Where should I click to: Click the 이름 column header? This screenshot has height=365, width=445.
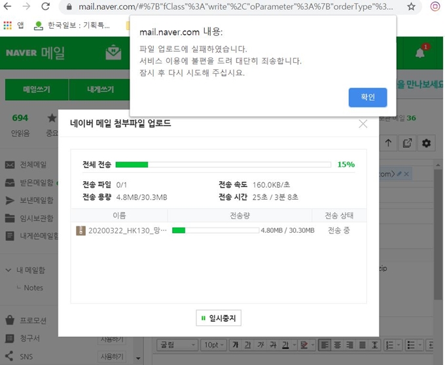click(x=119, y=216)
